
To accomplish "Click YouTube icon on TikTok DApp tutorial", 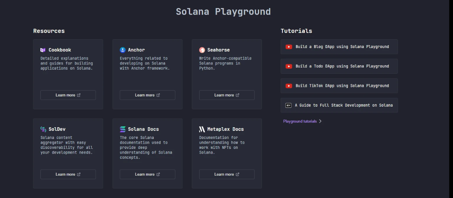I will [289, 86].
